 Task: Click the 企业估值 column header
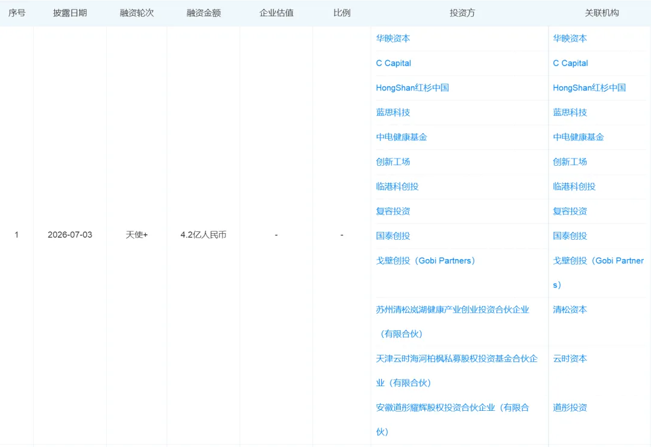276,13
